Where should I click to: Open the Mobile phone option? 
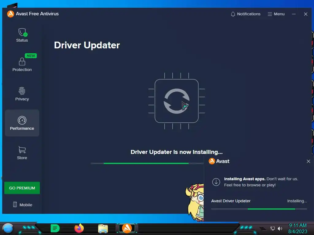point(22,205)
